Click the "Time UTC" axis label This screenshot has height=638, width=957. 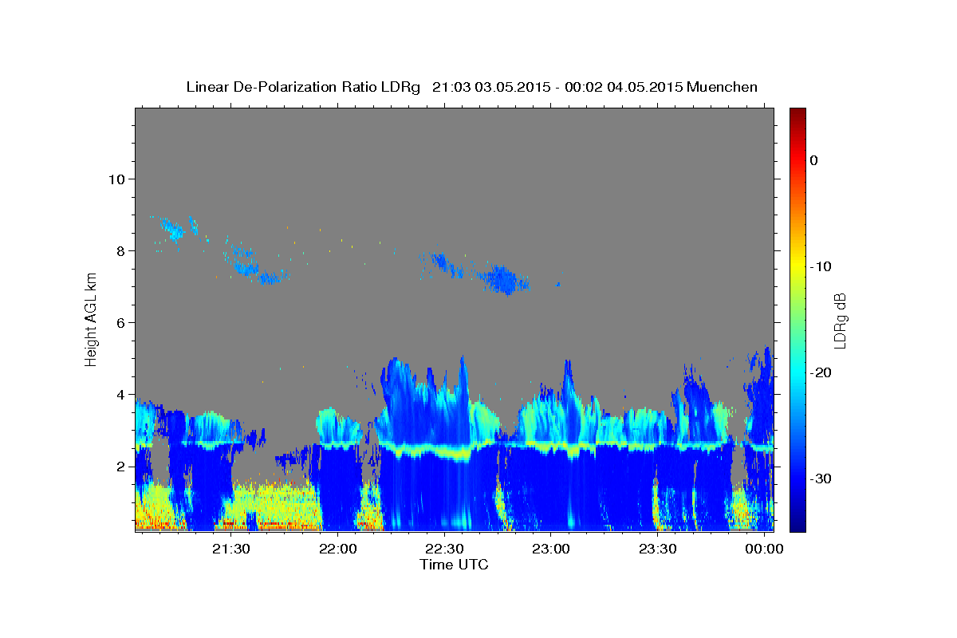point(454,565)
